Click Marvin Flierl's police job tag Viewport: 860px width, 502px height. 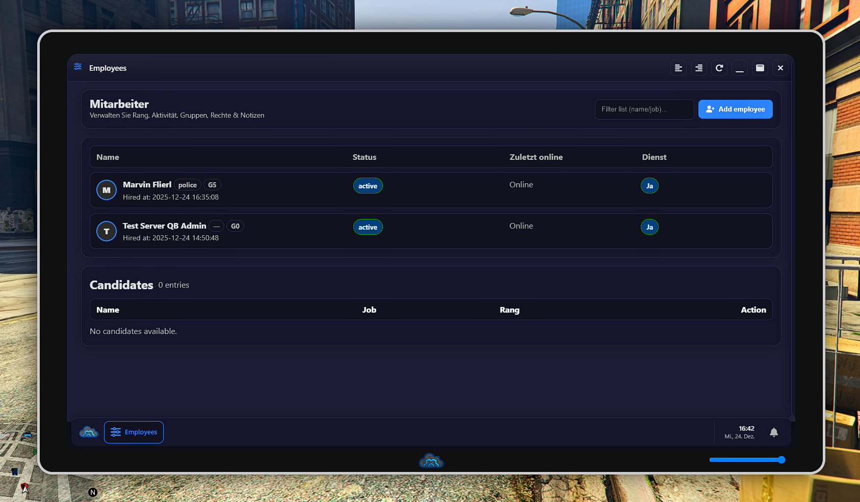pos(187,185)
